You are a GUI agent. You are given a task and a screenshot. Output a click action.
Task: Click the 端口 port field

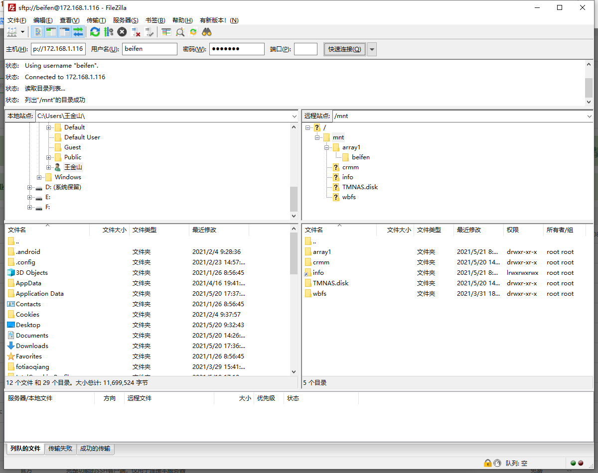[305, 49]
